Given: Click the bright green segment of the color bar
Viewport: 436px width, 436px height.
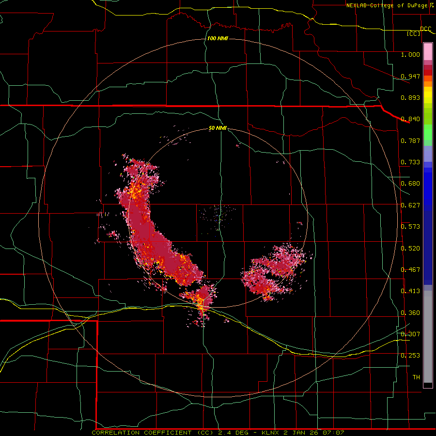Looking at the screenshot, I should coord(428,132).
